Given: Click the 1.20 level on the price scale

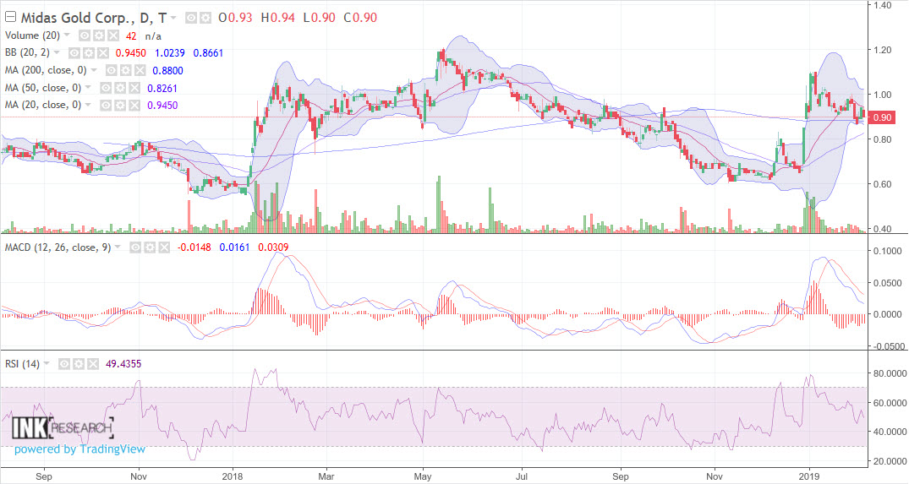Looking at the screenshot, I should coord(882,50).
